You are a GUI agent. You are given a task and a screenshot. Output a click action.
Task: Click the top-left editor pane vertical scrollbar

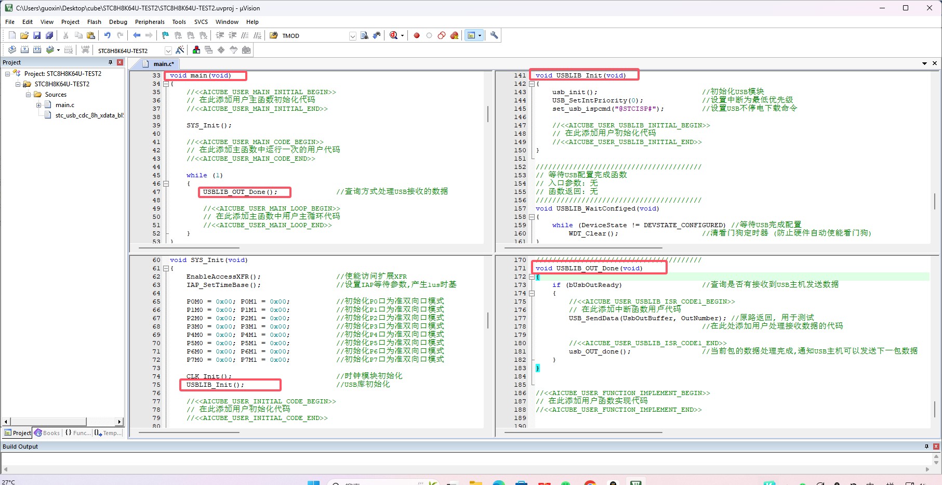(488, 114)
